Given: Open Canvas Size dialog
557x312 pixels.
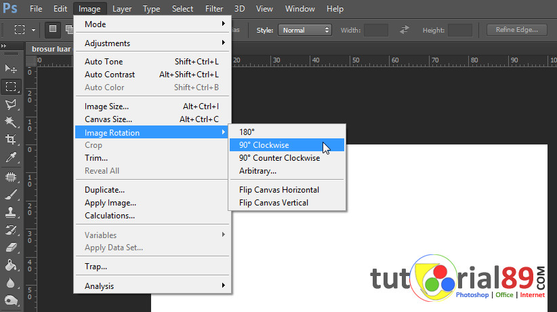Looking at the screenshot, I should point(153,119).
